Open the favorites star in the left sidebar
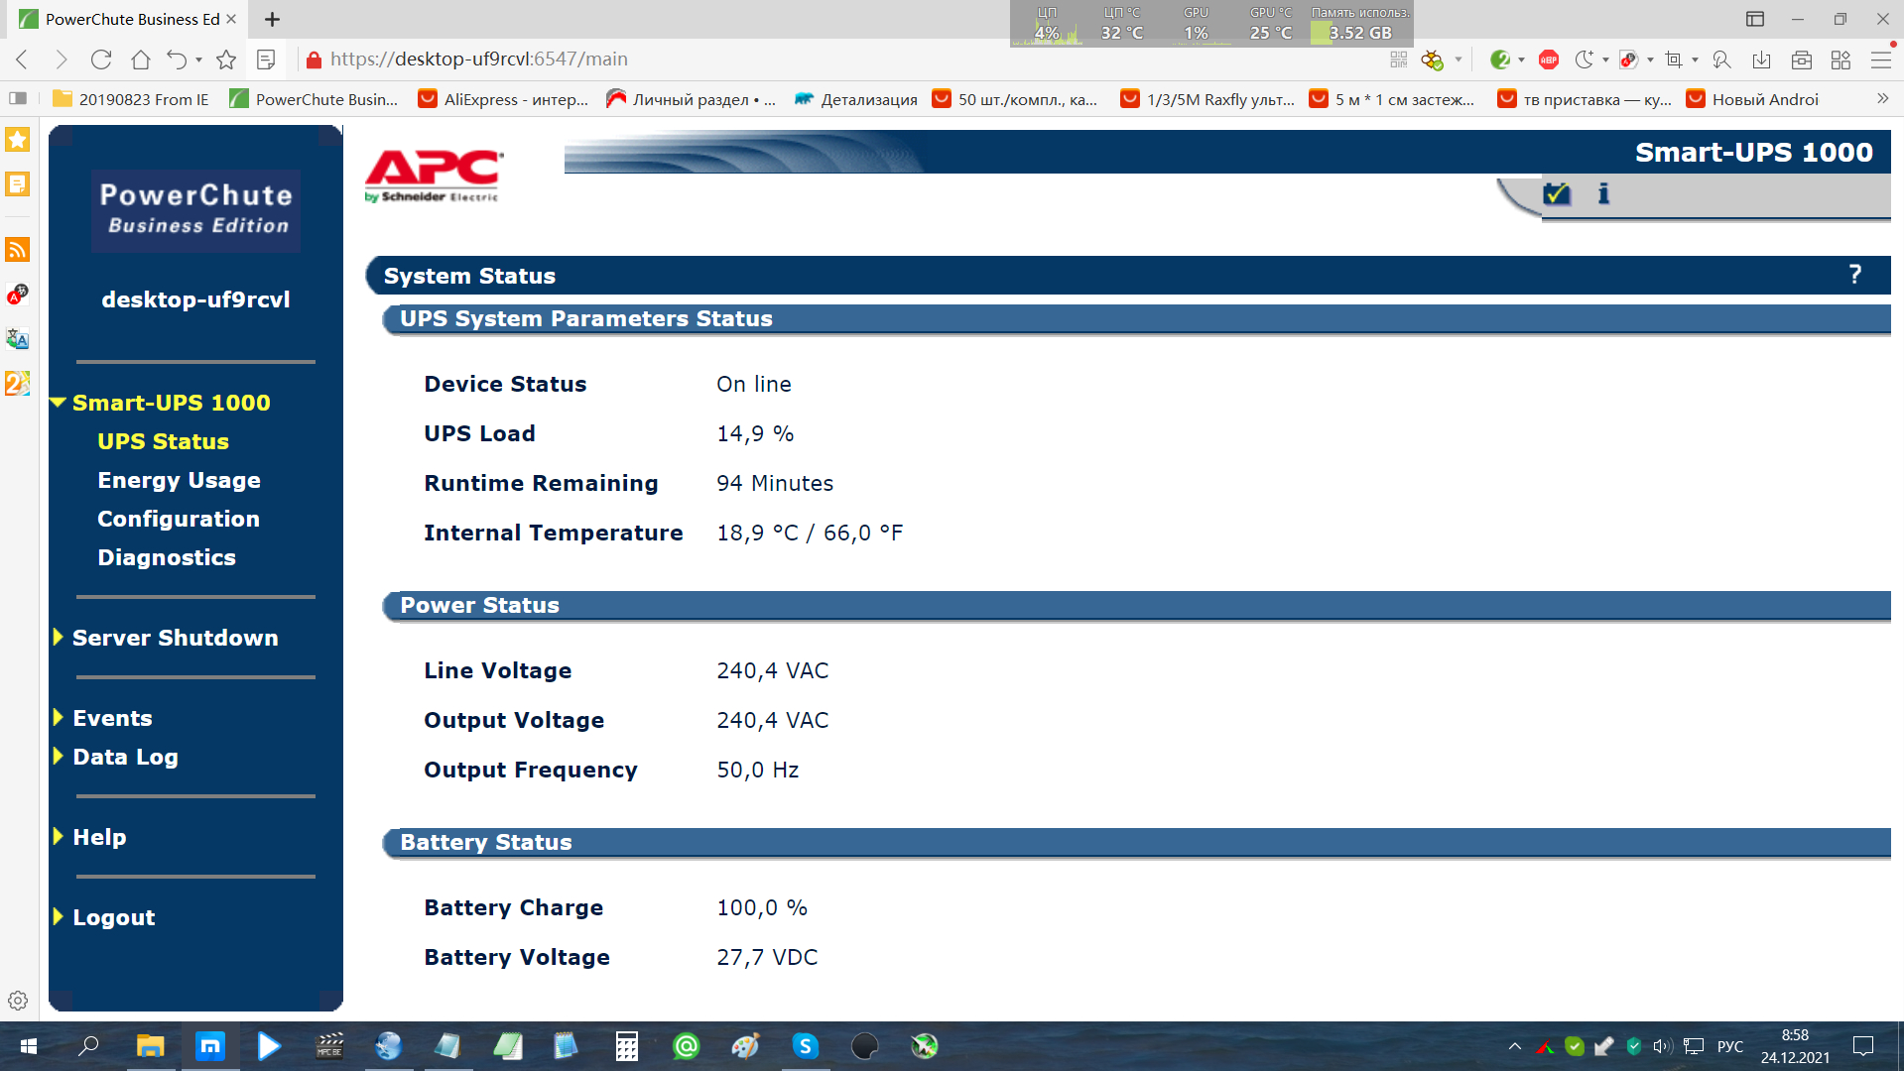This screenshot has height=1071, width=1904. (x=18, y=140)
